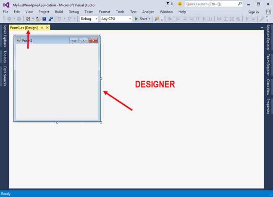Open the Project menu

tap(44, 12)
